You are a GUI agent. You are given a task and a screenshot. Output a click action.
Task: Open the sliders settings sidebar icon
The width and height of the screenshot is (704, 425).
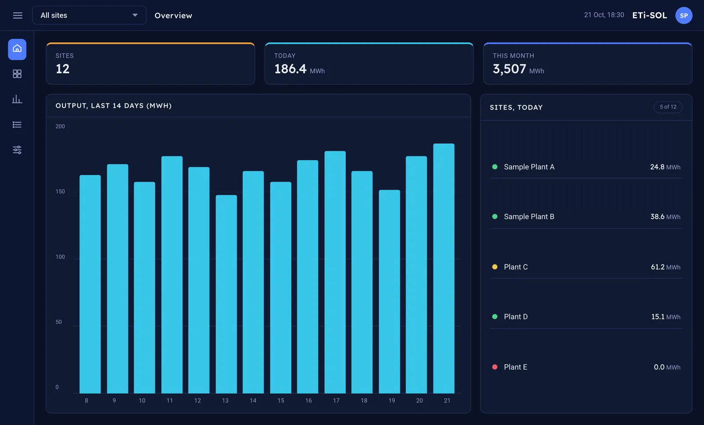[17, 150]
